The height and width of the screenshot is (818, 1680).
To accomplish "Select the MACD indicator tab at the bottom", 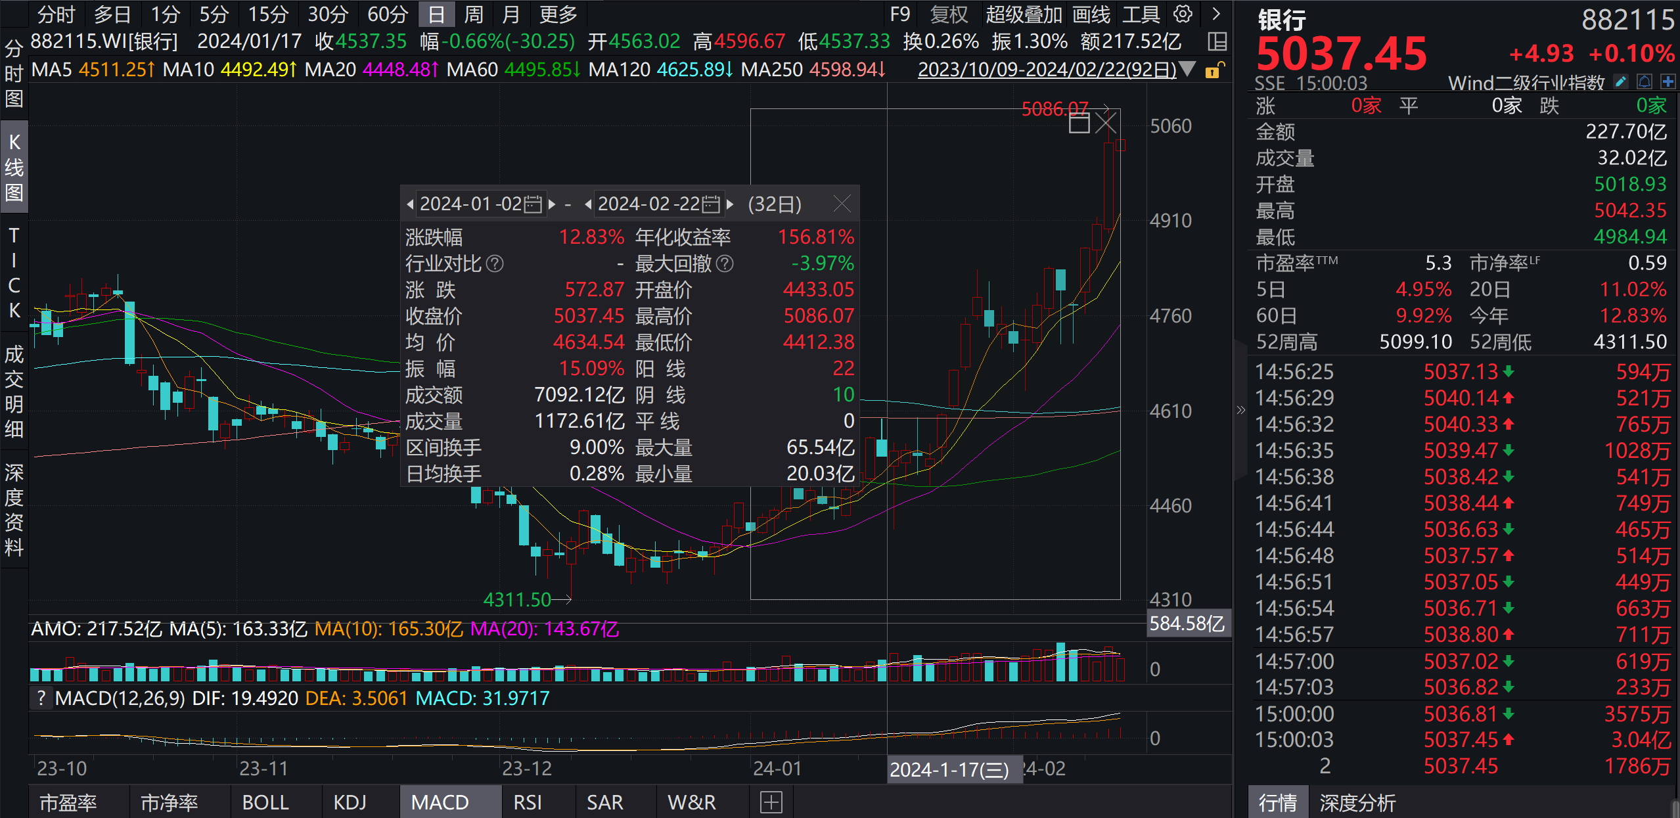I will click(x=440, y=802).
